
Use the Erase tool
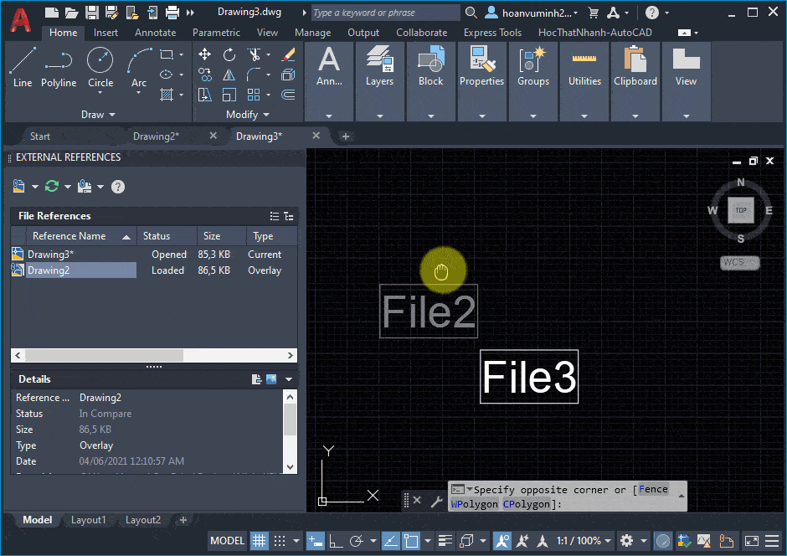288,53
